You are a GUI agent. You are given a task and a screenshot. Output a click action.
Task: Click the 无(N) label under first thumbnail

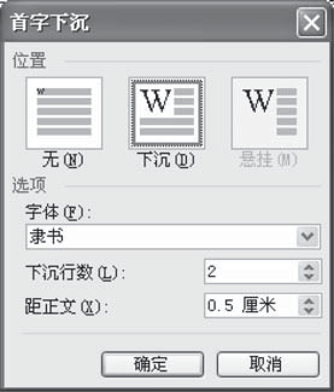click(x=63, y=160)
